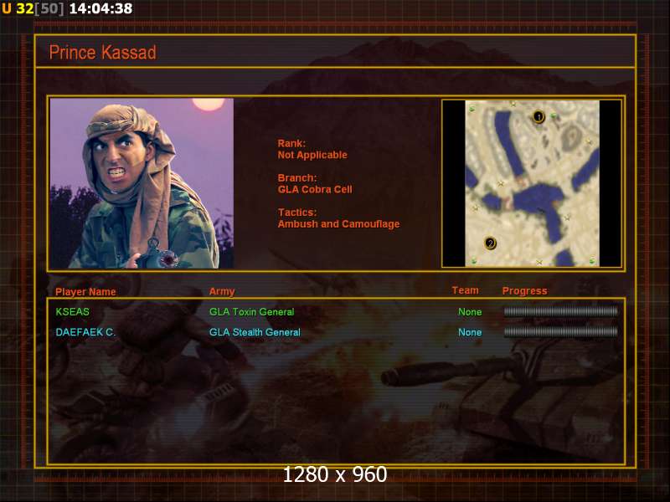Click KSEAS loading progress bar
This screenshot has height=502, width=670.
pyautogui.click(x=560, y=311)
